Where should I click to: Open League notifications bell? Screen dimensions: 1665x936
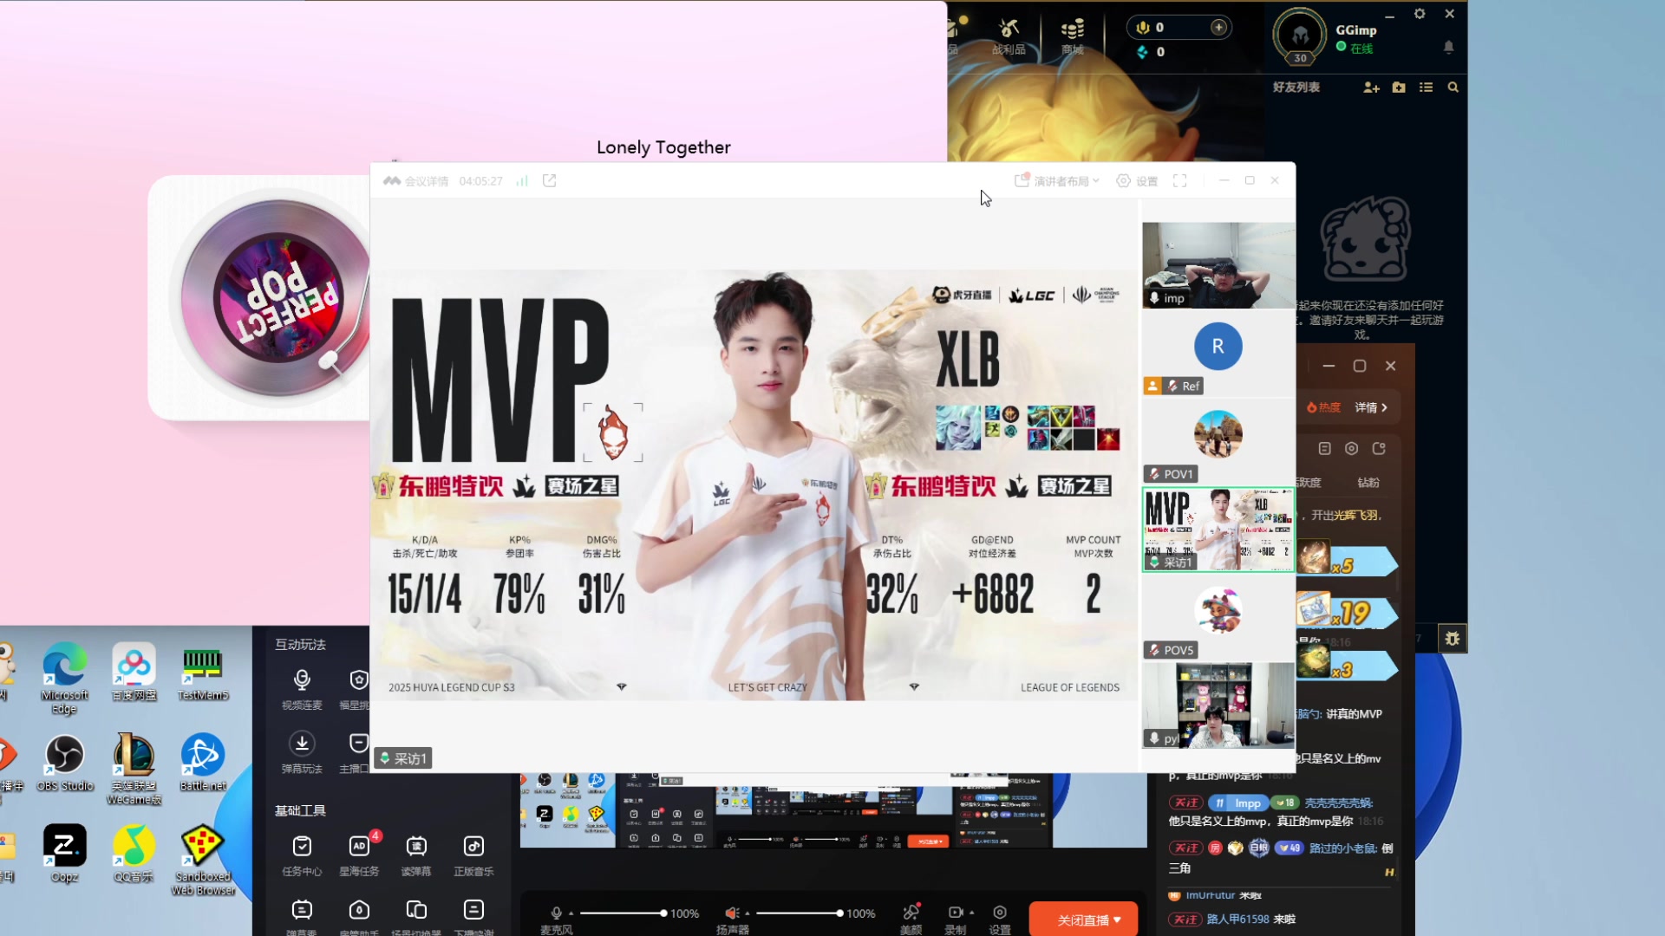coord(1448,47)
